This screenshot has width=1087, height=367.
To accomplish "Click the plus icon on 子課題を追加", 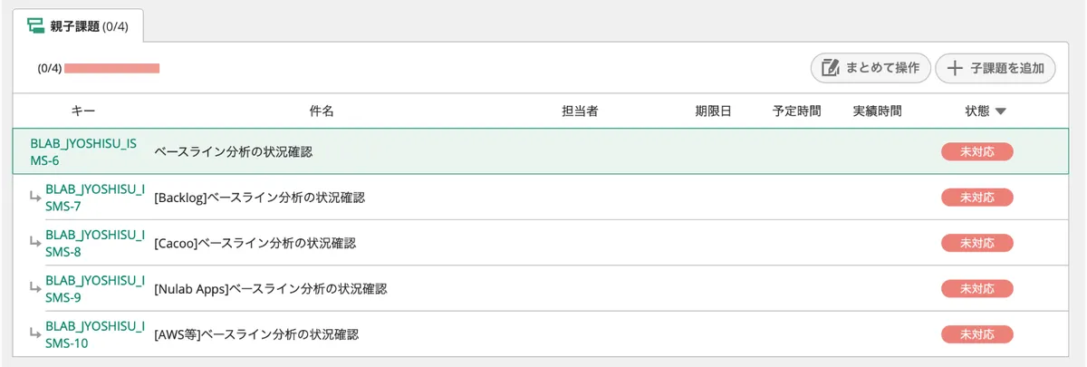I will coord(953,67).
